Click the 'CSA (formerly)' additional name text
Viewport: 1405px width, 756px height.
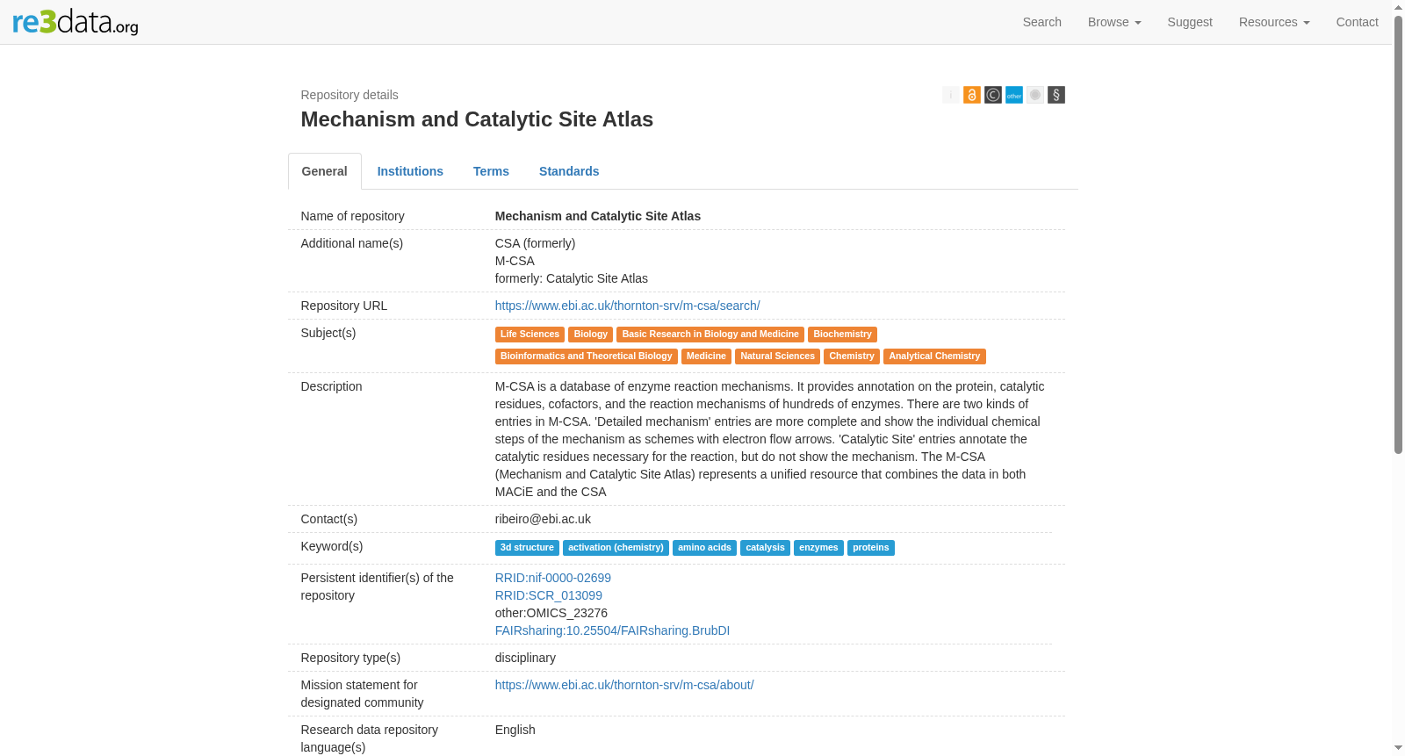tap(535, 243)
